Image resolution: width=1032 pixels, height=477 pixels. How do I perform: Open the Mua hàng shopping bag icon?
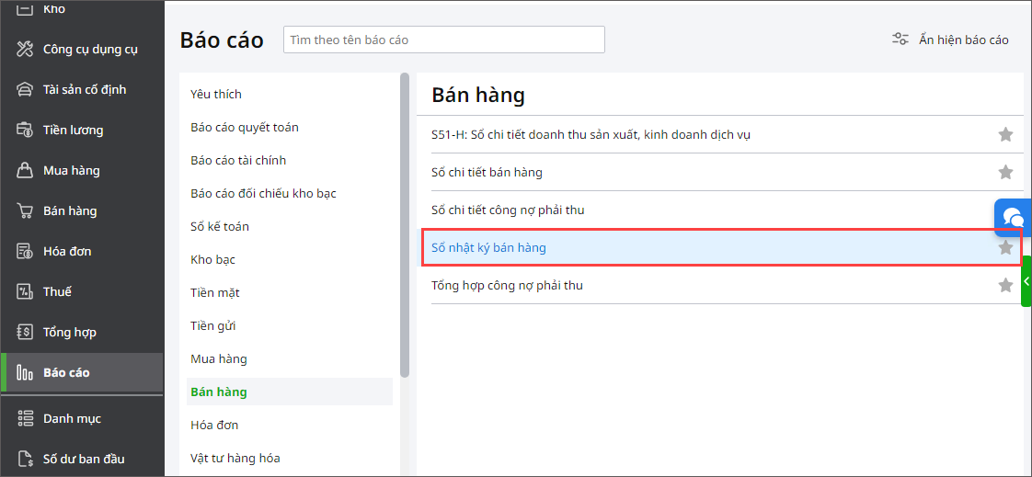click(26, 170)
